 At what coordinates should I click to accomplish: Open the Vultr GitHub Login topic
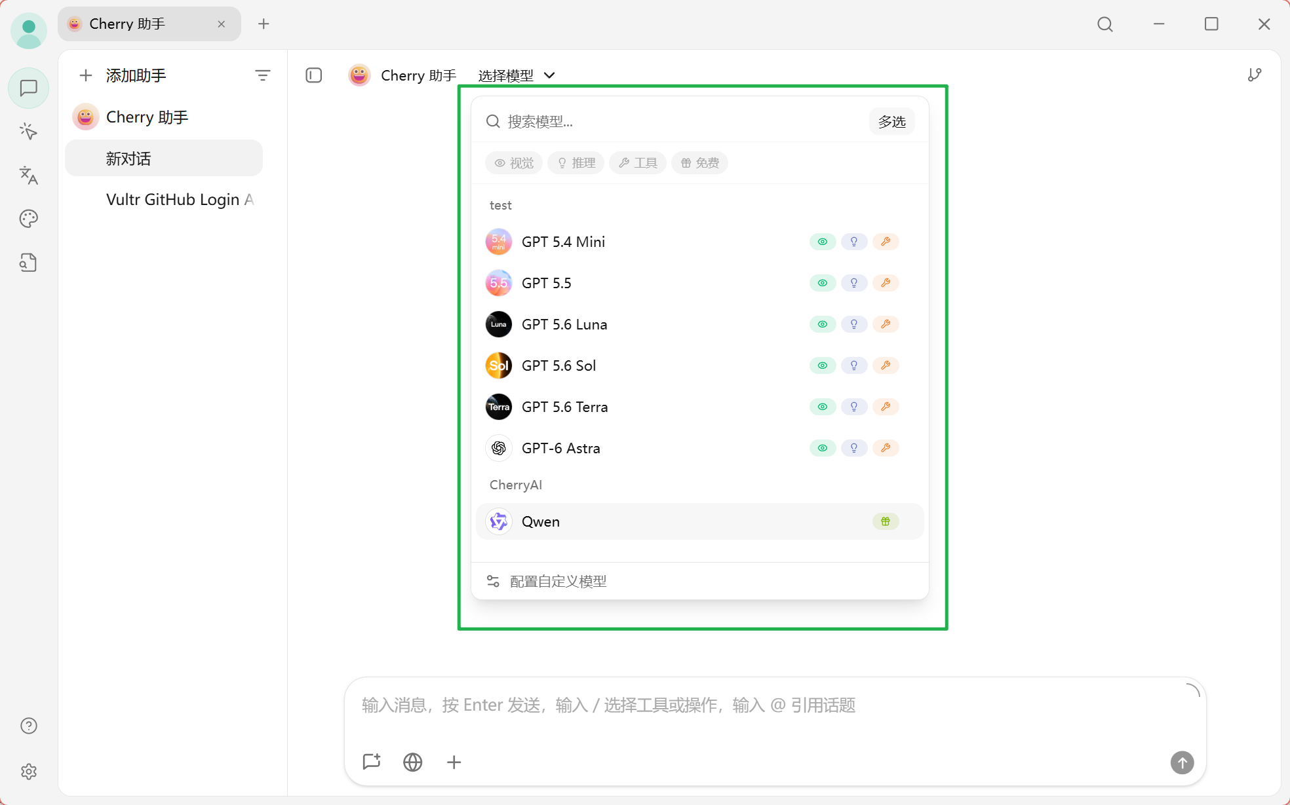click(164, 200)
